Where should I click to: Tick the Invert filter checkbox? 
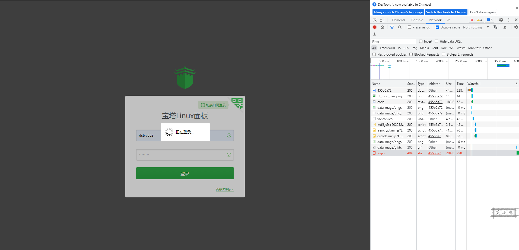tap(421, 41)
